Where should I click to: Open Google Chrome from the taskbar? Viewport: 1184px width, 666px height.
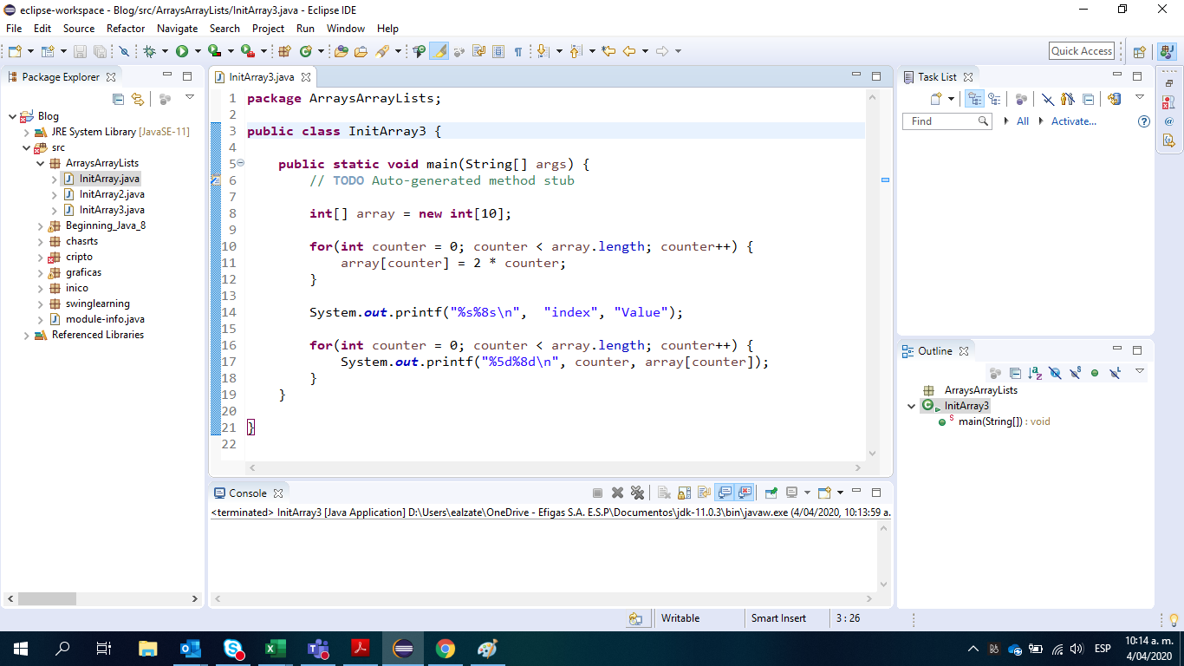445,648
